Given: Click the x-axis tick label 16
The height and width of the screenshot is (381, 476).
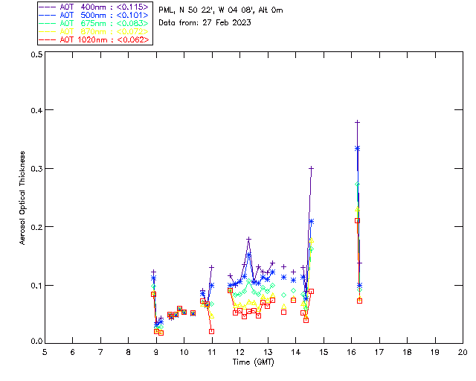Looking at the screenshot, I should click(x=352, y=352).
